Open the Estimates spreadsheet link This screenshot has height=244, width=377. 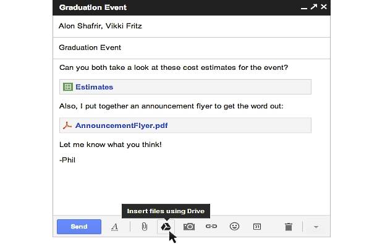pyautogui.click(x=94, y=87)
